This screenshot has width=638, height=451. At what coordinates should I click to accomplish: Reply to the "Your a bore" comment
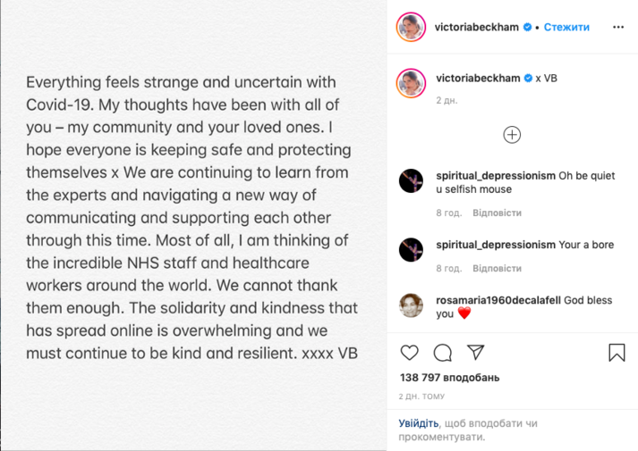(x=498, y=268)
